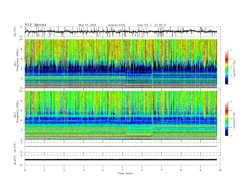Viewport: 248px width, 191px height.
Task: Click the ch.3 flat voltage trace
Action: 121,146
